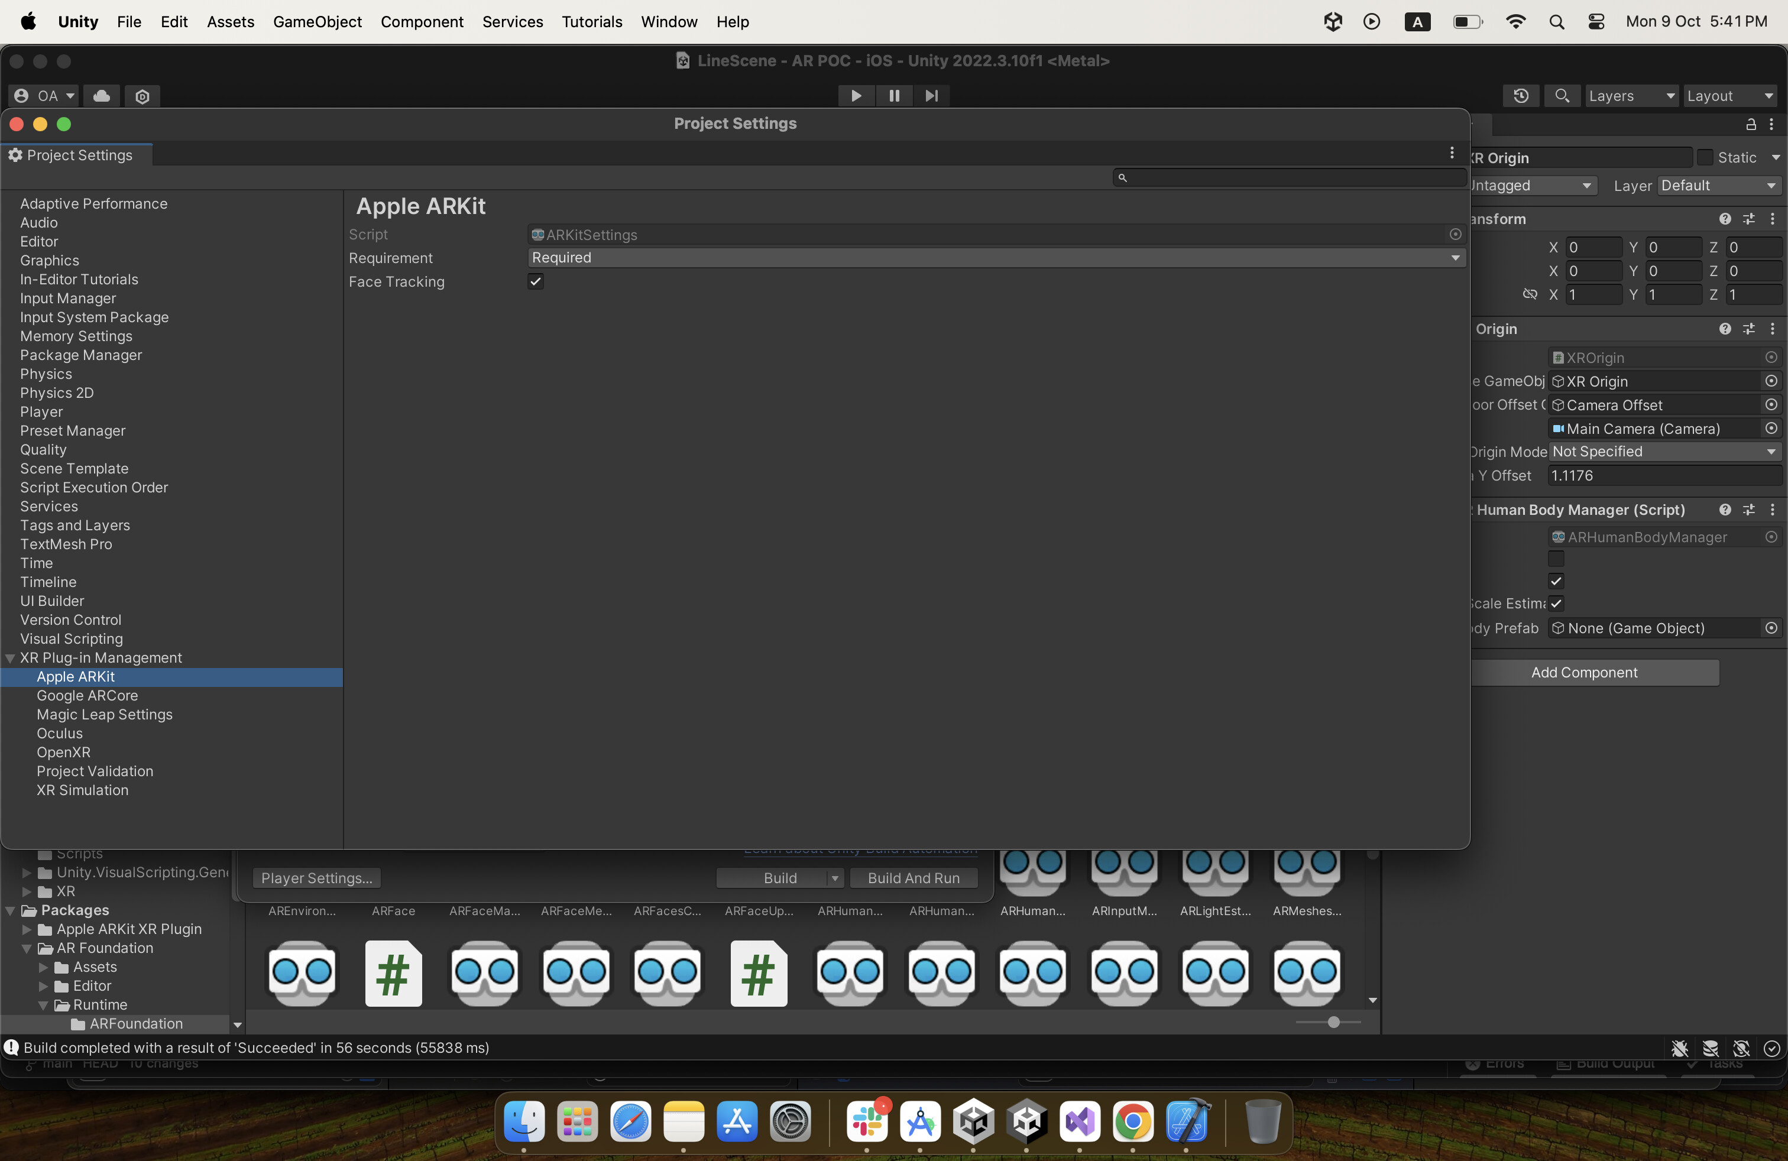Click the first goggles asset thumbnail in the bottom row of the Project browser
Image resolution: width=1788 pixels, height=1161 pixels.
click(303, 972)
